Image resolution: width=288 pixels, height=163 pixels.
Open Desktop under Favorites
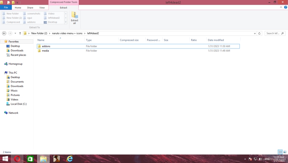coord(15,46)
